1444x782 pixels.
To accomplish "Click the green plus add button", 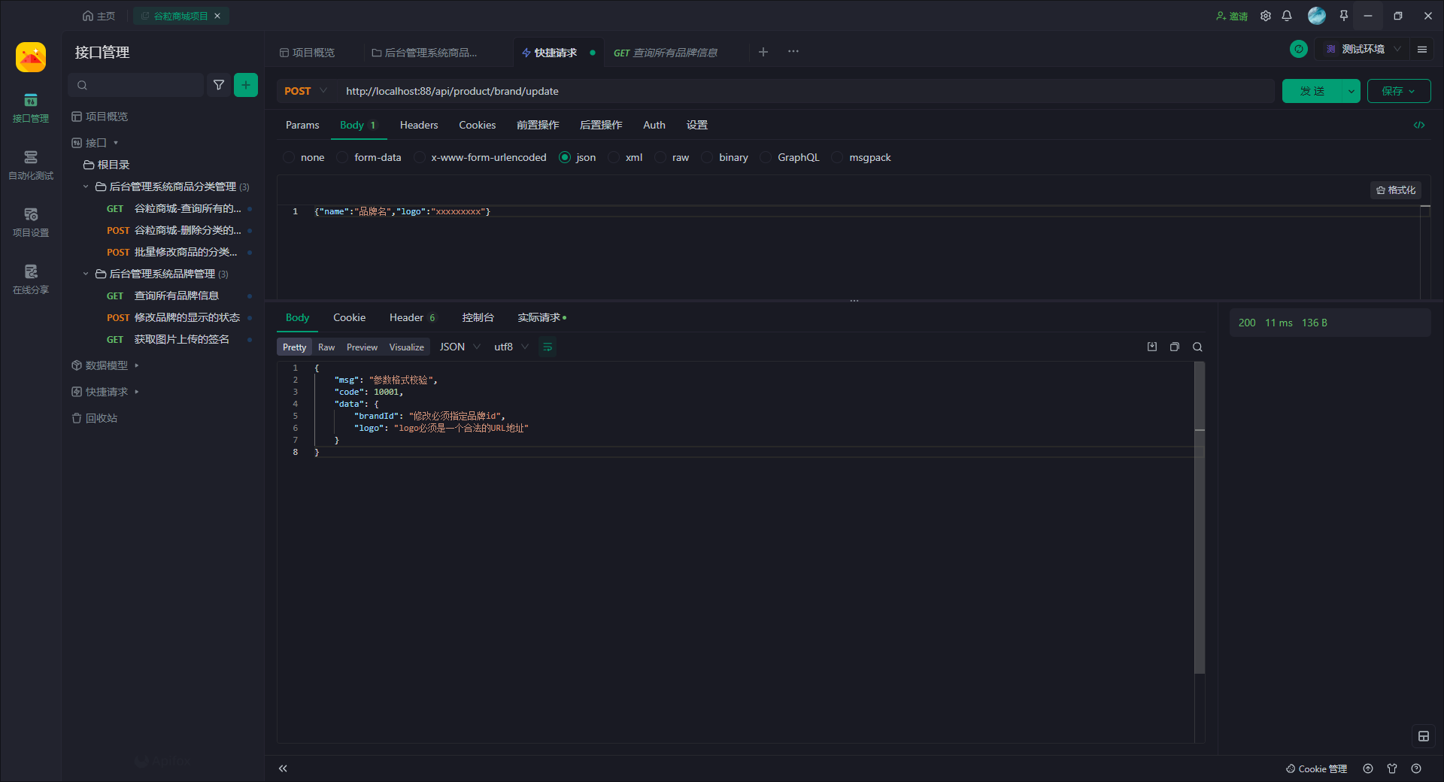I will 246,85.
